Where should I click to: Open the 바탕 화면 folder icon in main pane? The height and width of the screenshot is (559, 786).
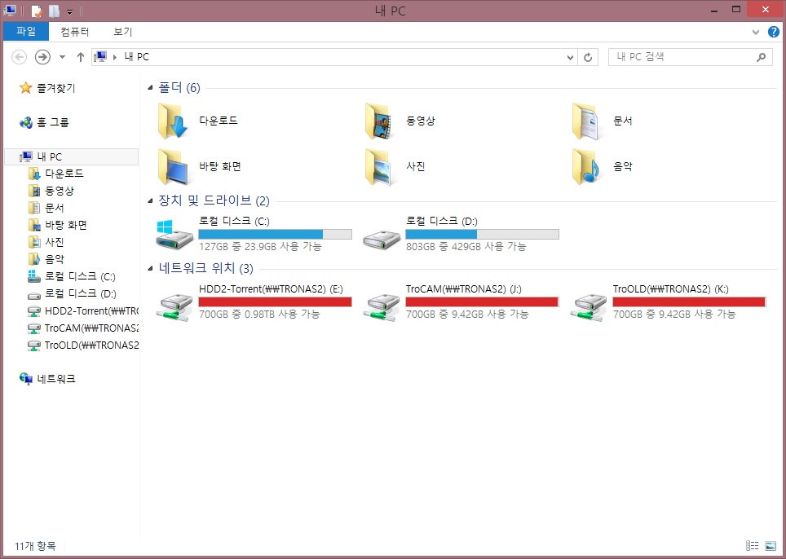pyautogui.click(x=173, y=167)
